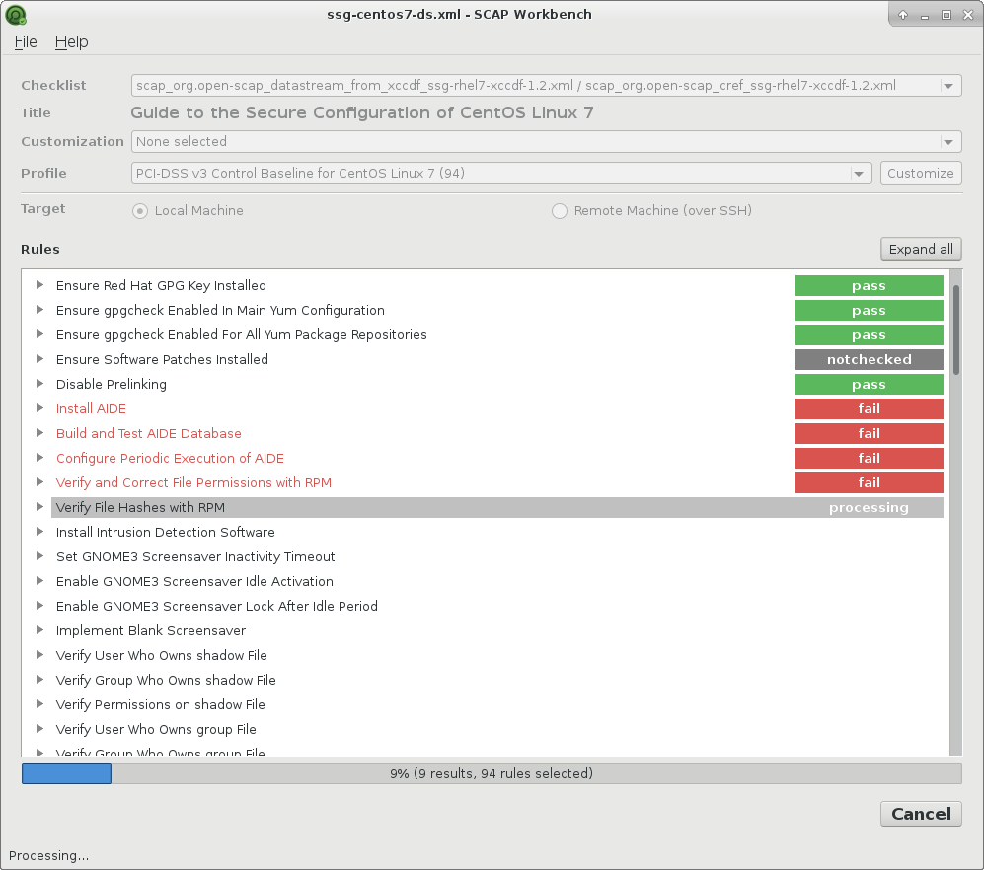Minimize the SCAP Workbench window
The height and width of the screenshot is (870, 984).
[925, 15]
